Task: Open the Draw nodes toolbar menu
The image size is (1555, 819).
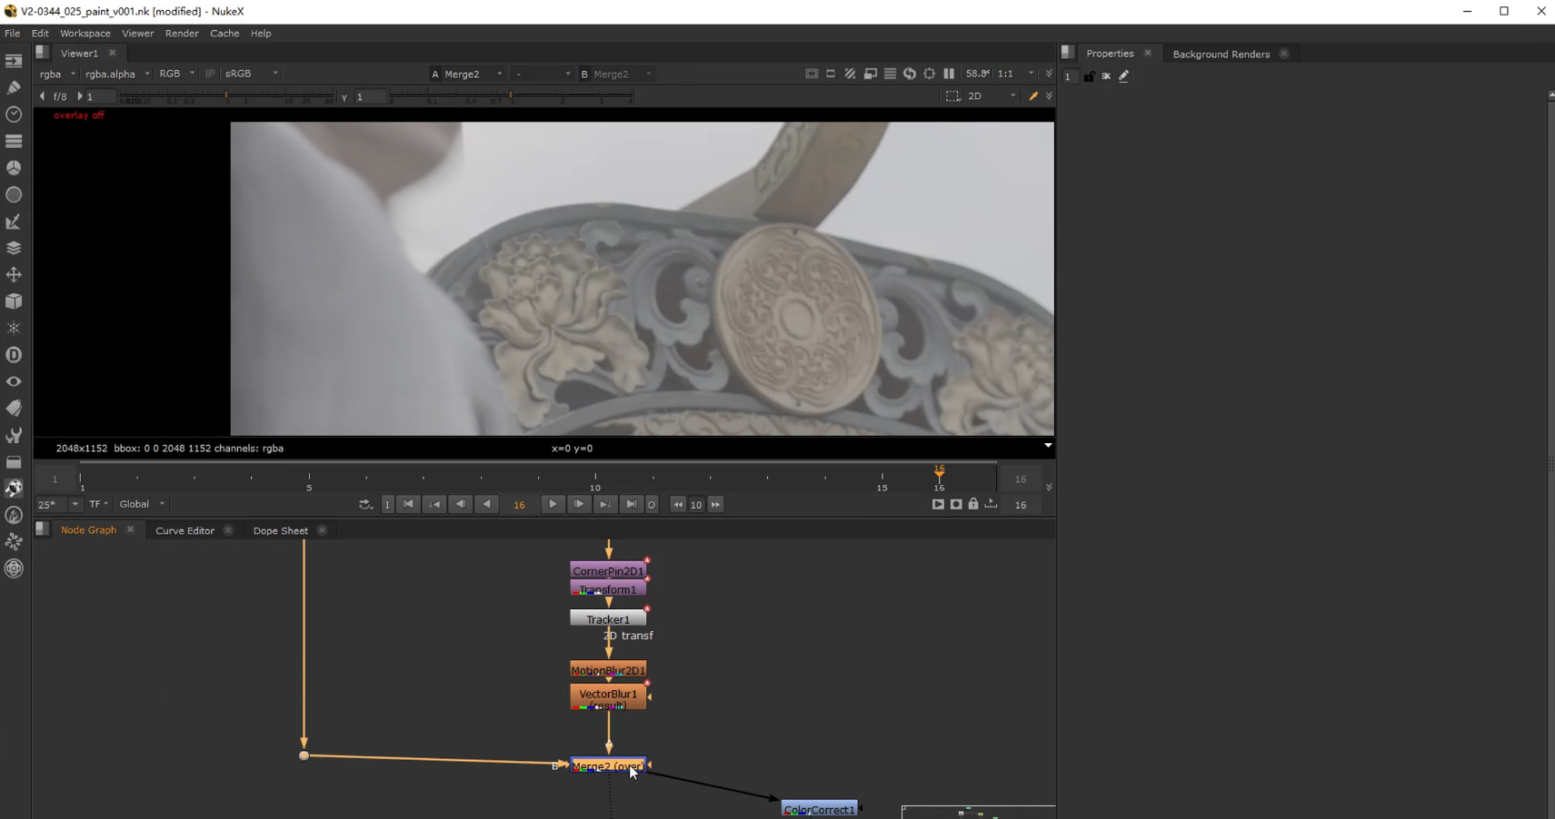Action: (x=14, y=88)
